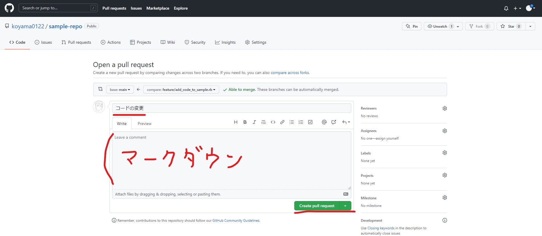Mention a user with the @ icon

[324, 122]
